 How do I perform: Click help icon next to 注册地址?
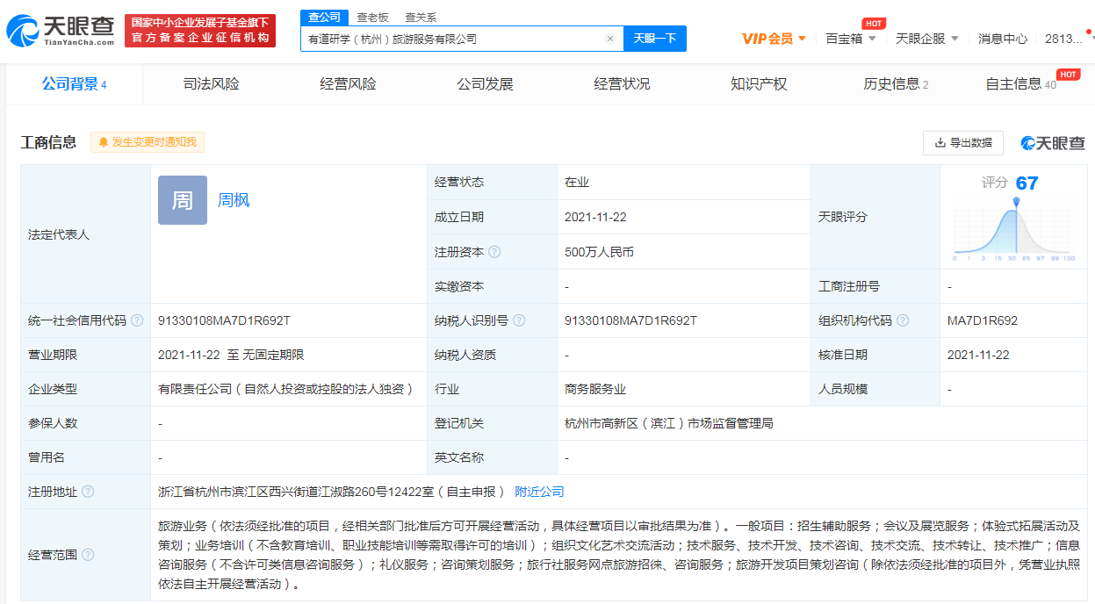click(x=88, y=492)
